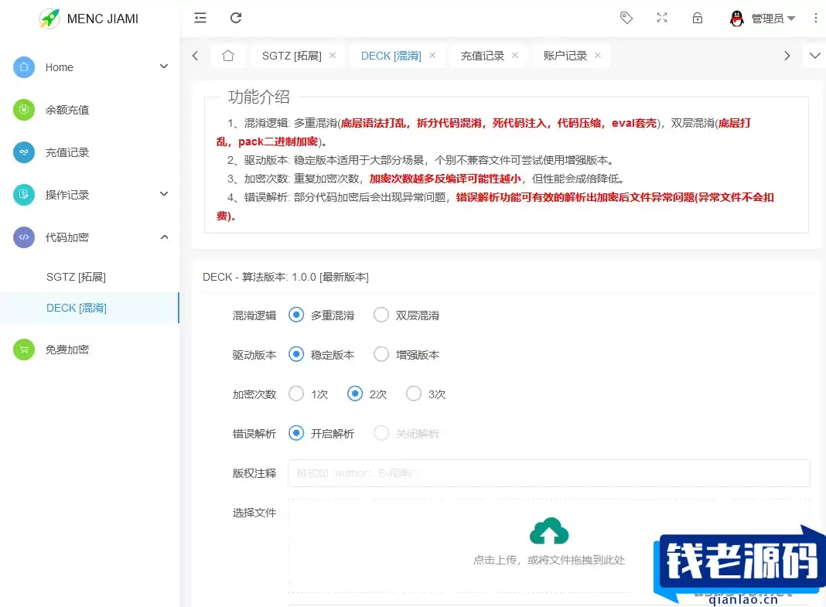826x607 pixels.
Task: Open the vertical three-dot more menu
Action: pyautogui.click(x=815, y=18)
